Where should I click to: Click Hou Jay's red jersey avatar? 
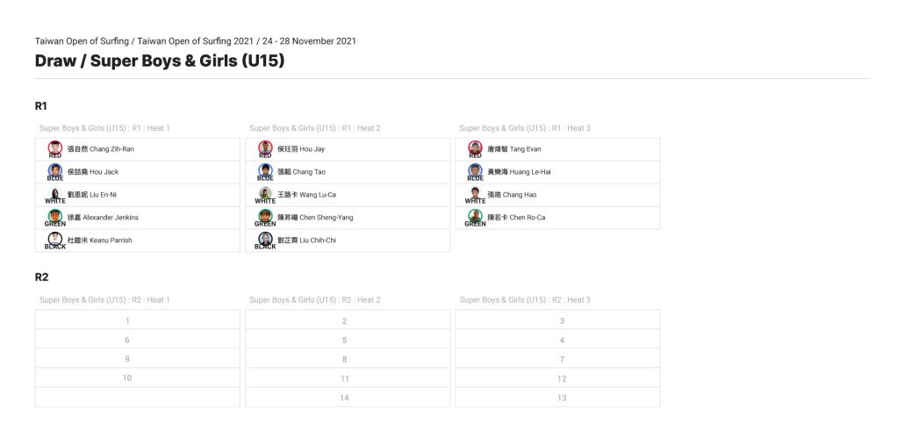click(265, 147)
